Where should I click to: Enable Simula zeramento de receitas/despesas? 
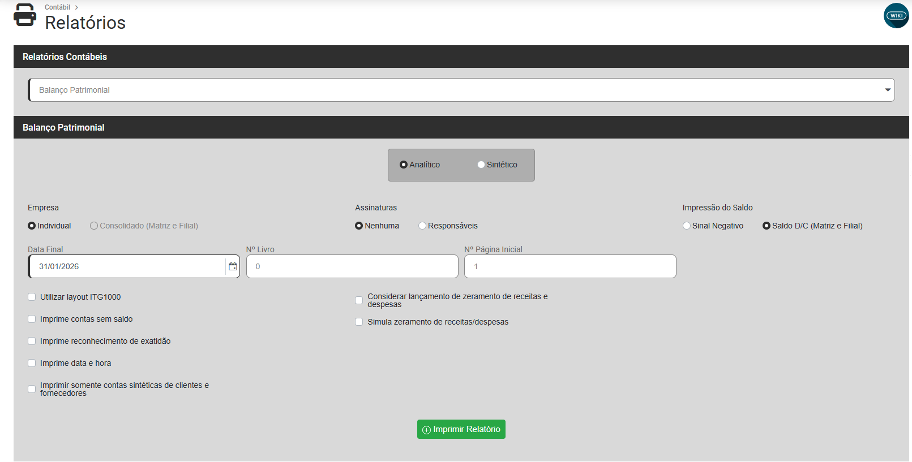[x=359, y=322]
